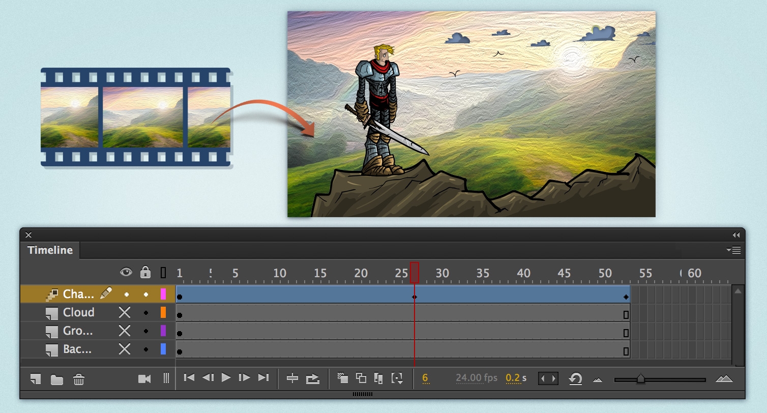This screenshot has width=767, height=413.
Task: Move the playhead to frame 40
Action: [524, 273]
